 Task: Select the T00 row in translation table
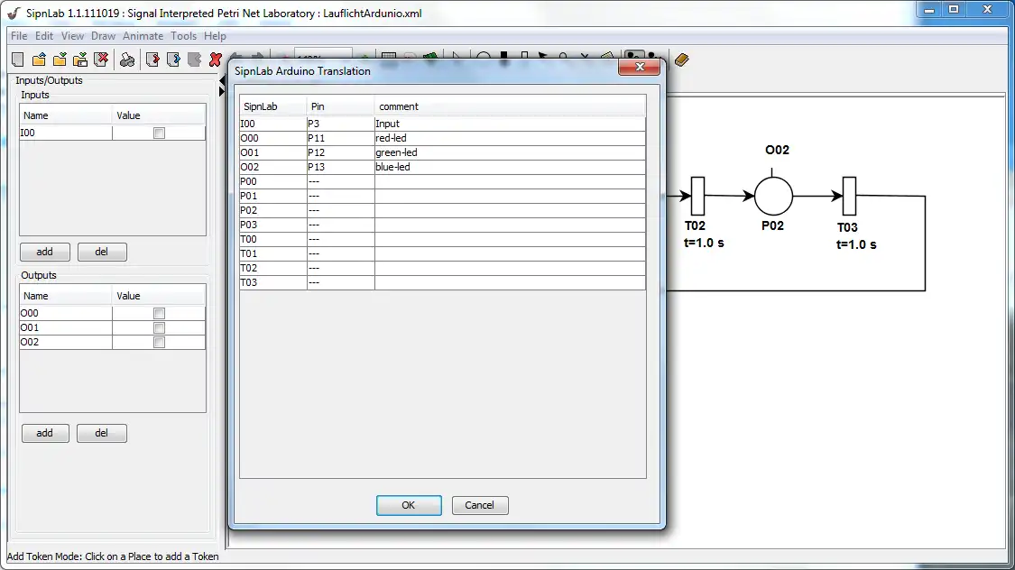point(443,239)
